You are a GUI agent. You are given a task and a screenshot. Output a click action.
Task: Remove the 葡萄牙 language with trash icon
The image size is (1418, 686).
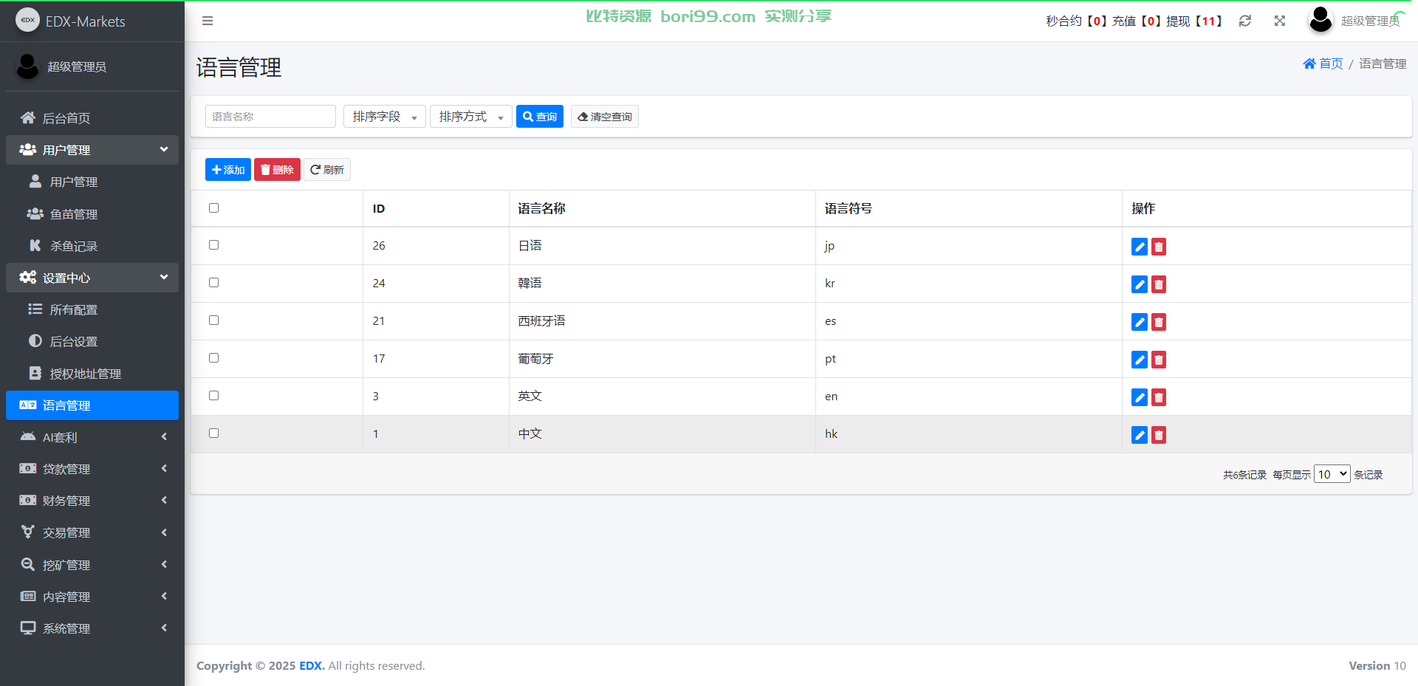pos(1159,360)
